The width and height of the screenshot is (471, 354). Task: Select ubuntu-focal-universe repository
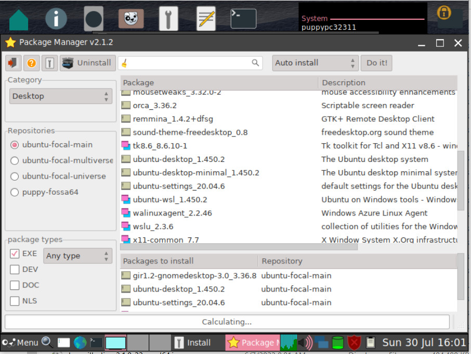tap(58, 176)
